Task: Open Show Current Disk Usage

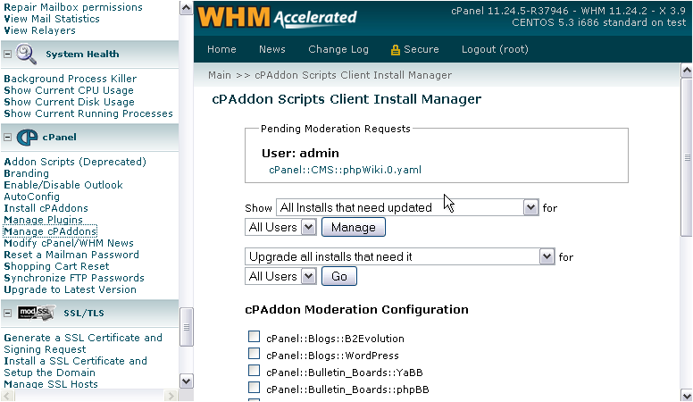Action: pyautogui.click(x=69, y=102)
